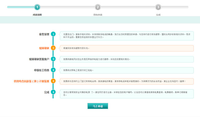Click the 现场勘察答复客户 heading
The image size is (200, 117).
39,59
